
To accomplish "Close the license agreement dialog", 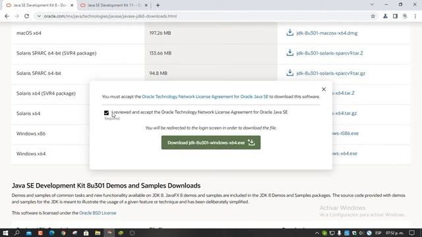I will [x=324, y=90].
